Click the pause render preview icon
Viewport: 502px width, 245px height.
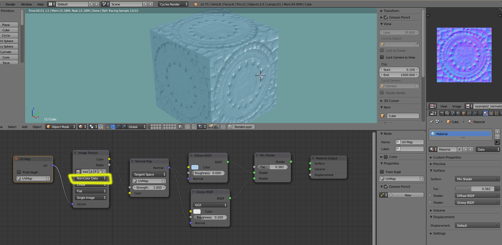click(223, 127)
